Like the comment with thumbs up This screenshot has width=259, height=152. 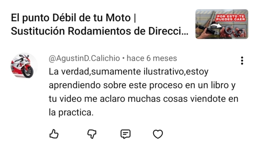pyautogui.click(x=54, y=134)
